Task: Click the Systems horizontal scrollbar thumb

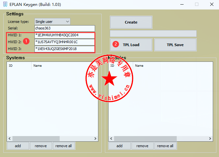Action: click(36, 138)
